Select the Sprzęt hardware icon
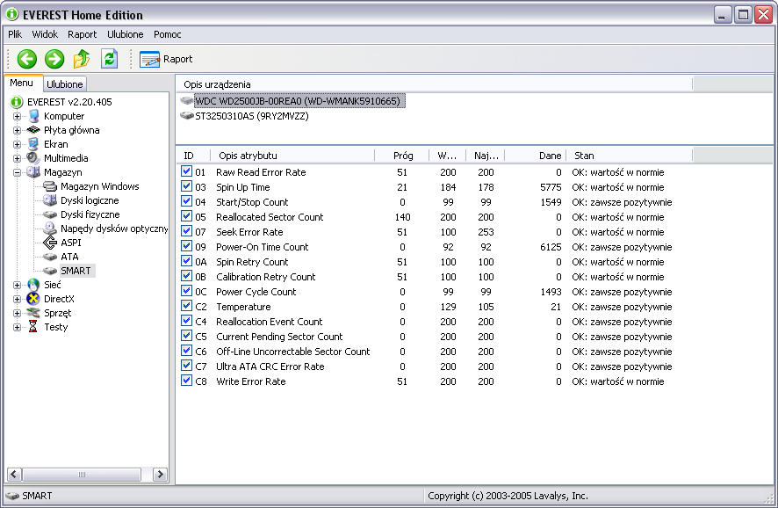 pyautogui.click(x=33, y=313)
